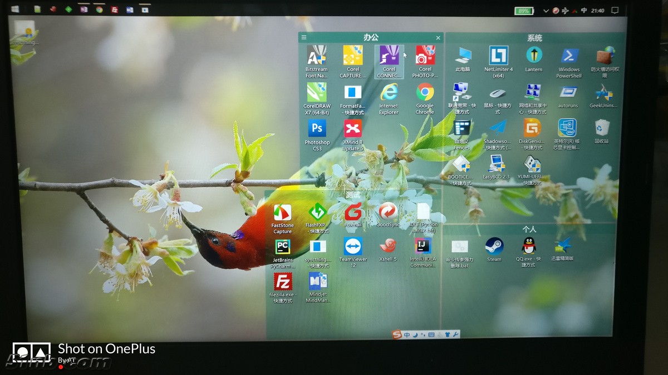Switch IME language via taskbar 中 indicator

(x=584, y=11)
